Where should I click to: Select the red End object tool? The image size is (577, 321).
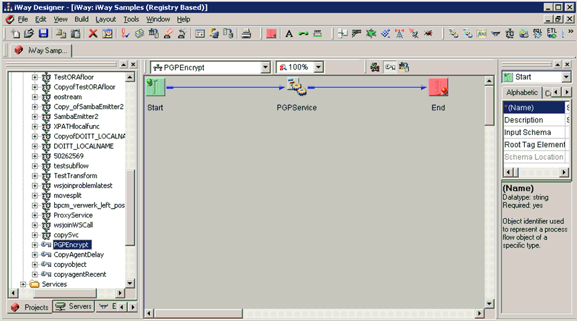coord(271,34)
